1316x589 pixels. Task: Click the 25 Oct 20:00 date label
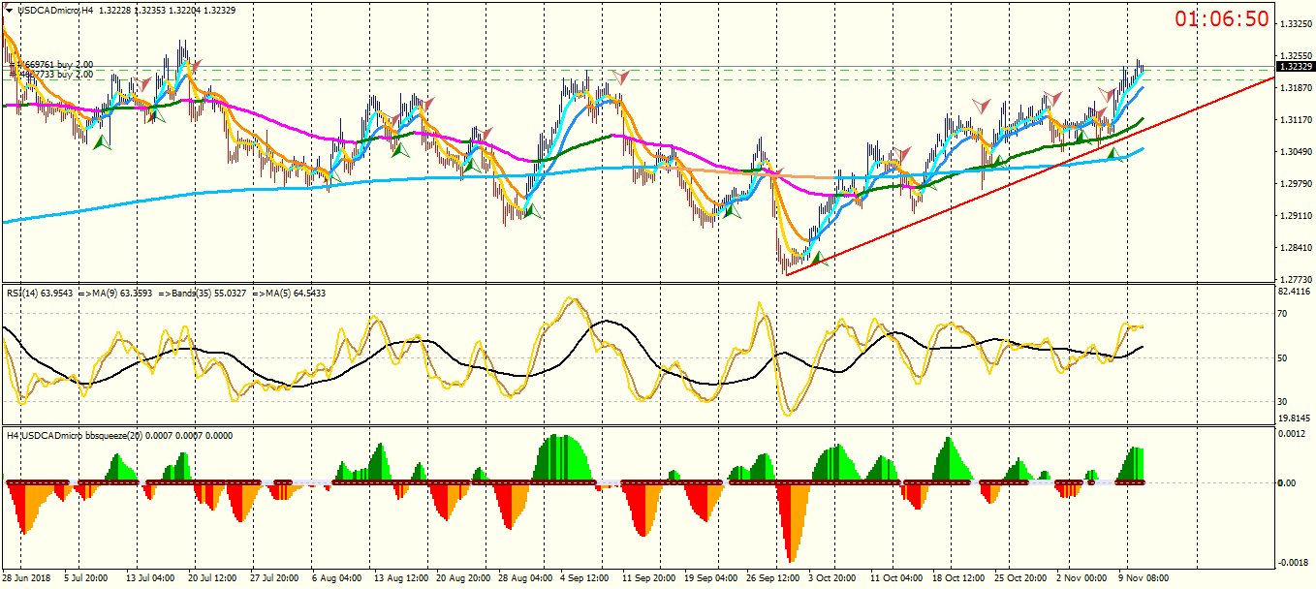click(x=1019, y=578)
